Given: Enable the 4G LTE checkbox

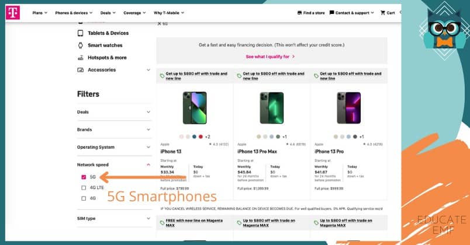Looking at the screenshot, I should (84, 188).
